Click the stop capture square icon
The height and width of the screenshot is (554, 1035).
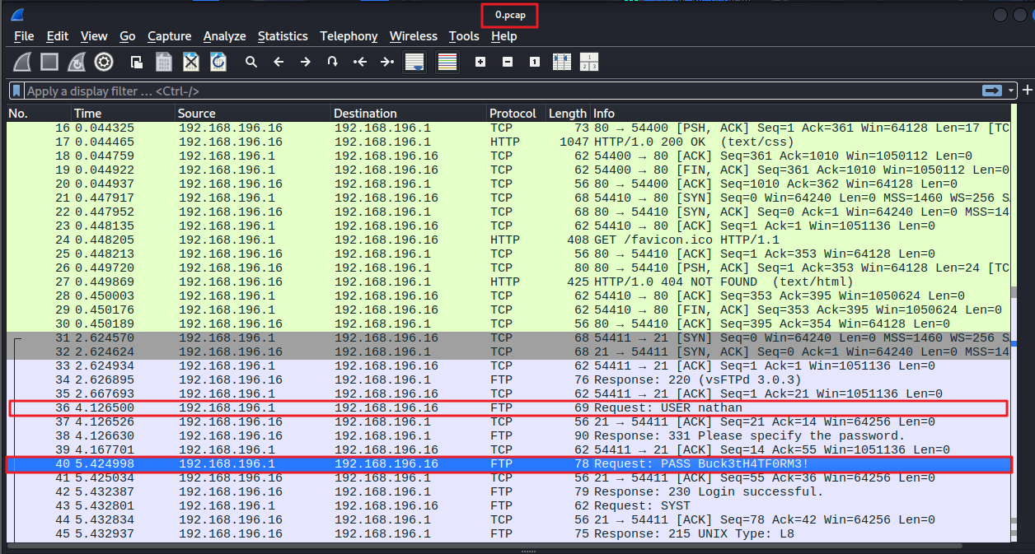click(49, 62)
